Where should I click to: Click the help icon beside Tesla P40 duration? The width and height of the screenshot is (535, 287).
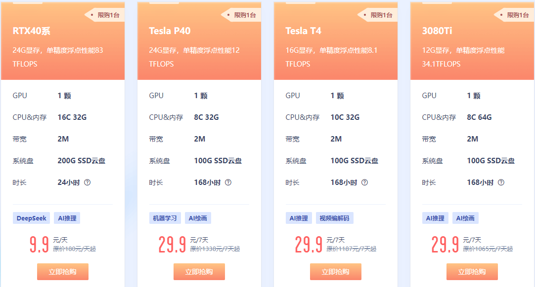[x=228, y=182]
